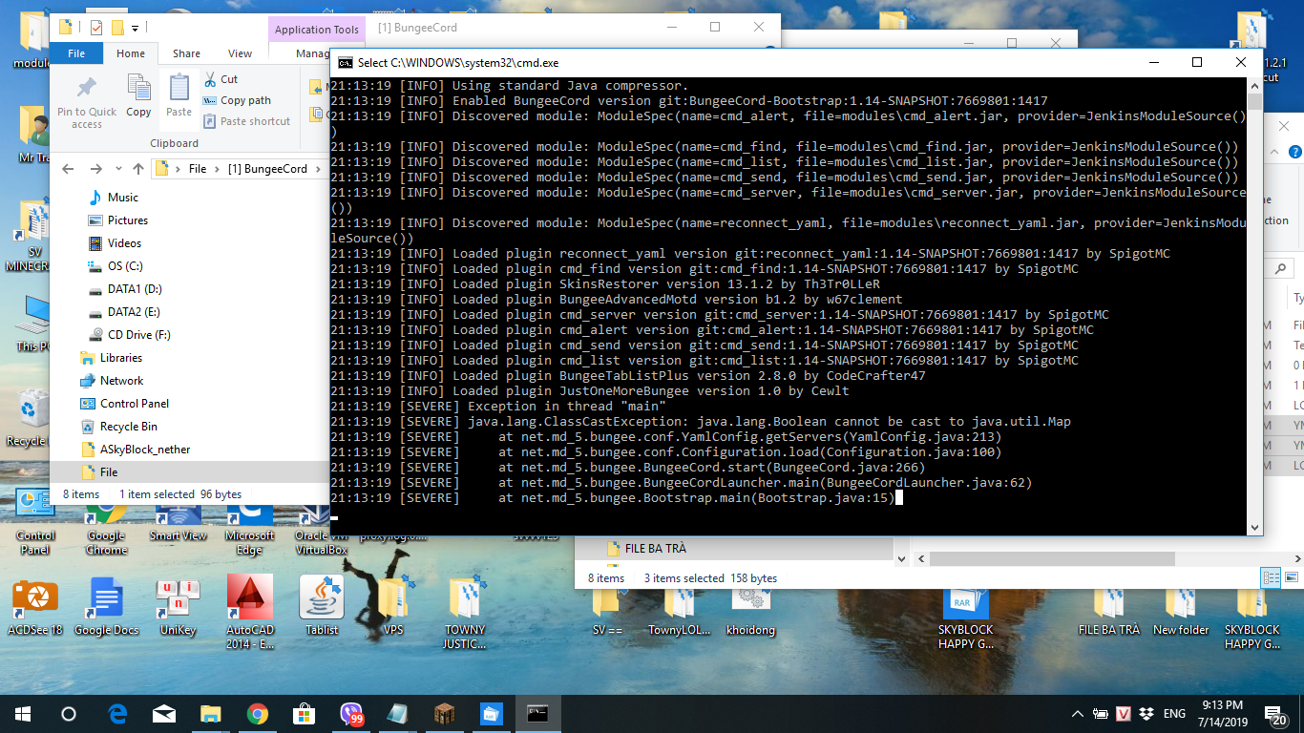Open the blue File menu tab
Image resolution: width=1304 pixels, height=733 pixels.
coord(76,53)
